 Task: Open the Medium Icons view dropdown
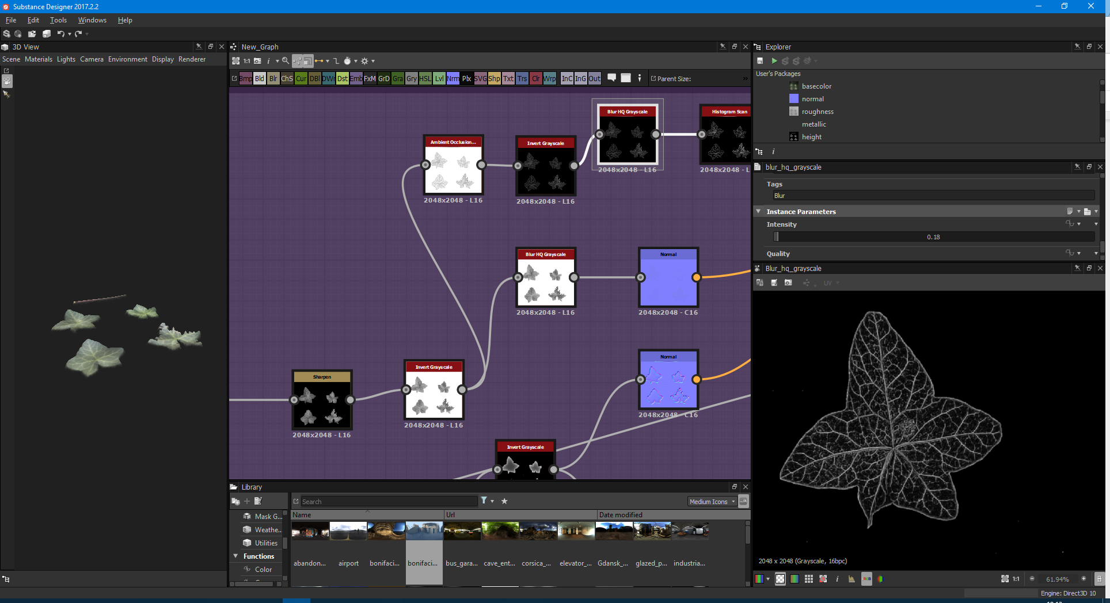coord(712,502)
